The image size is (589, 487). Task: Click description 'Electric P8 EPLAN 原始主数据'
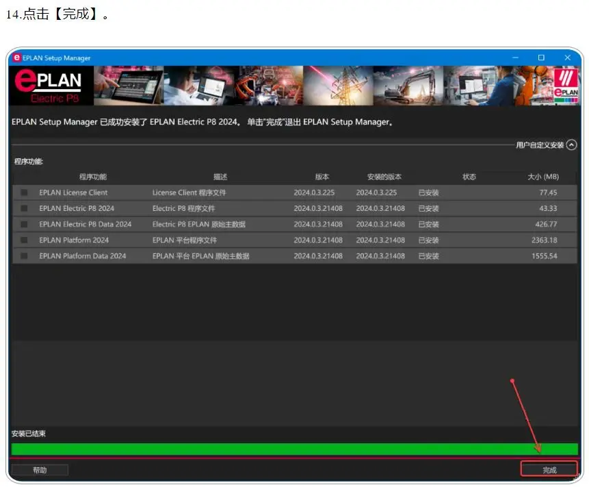pos(198,224)
